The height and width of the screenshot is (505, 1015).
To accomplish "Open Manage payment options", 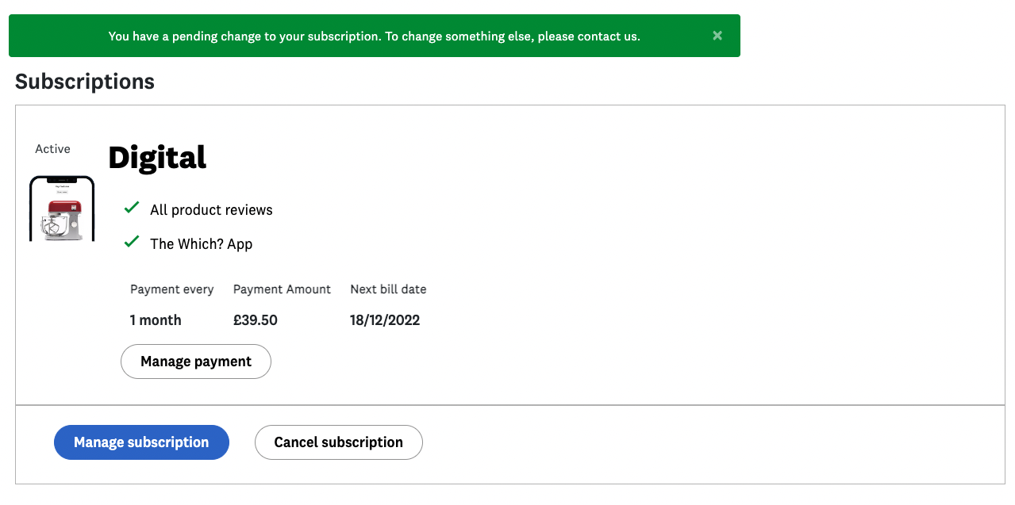I will click(195, 361).
